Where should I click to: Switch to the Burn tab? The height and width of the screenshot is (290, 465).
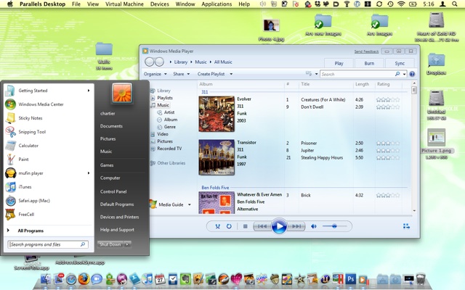(x=369, y=63)
